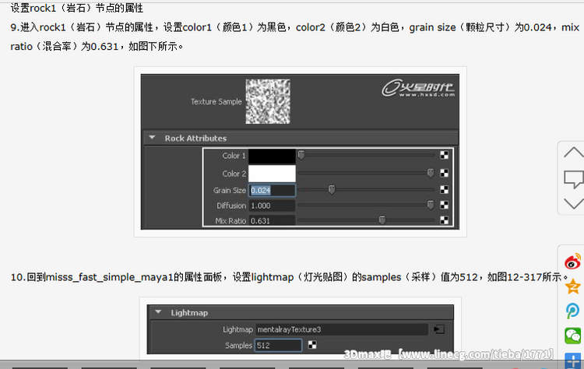The image size is (584, 369).
Task: Click the 'Grain Size' label
Action: pyautogui.click(x=230, y=190)
